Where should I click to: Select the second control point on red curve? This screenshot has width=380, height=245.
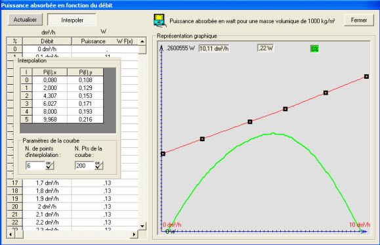tap(202, 139)
